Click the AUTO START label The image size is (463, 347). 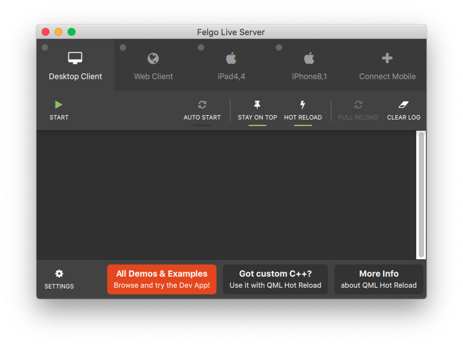[x=202, y=118]
